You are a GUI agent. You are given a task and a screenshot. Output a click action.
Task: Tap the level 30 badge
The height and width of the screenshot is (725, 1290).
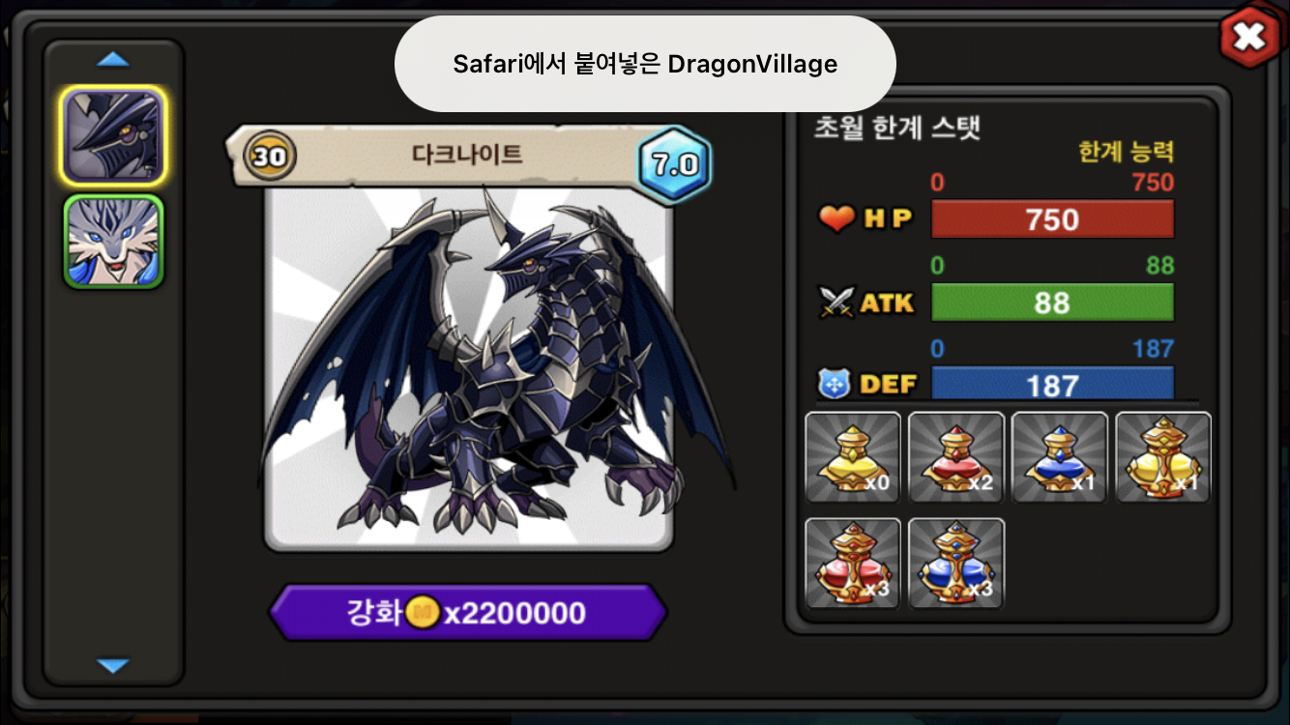point(270,155)
